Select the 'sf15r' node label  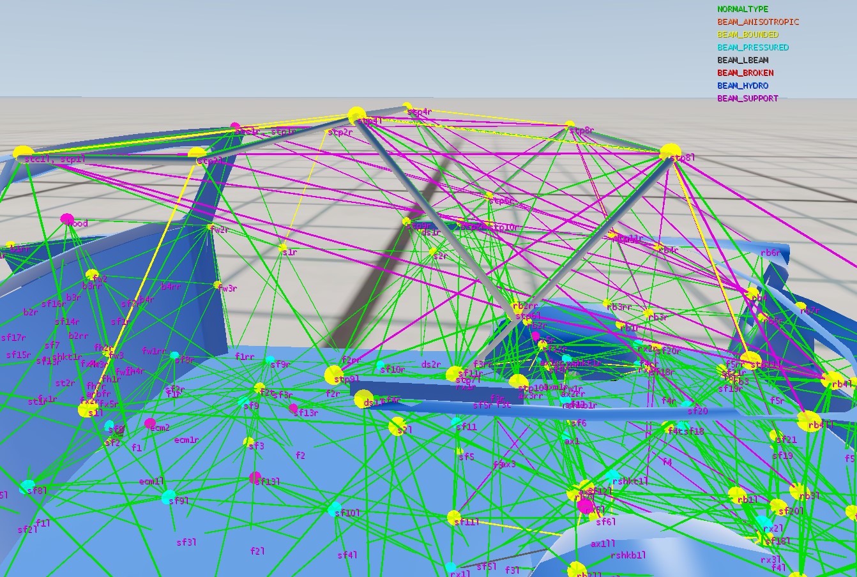click(x=19, y=355)
